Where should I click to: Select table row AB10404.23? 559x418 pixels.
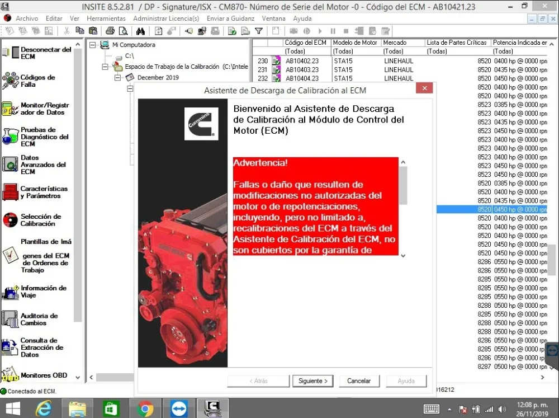click(401, 78)
